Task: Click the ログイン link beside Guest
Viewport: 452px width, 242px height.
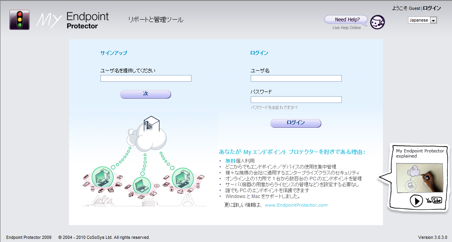Action: (x=432, y=8)
